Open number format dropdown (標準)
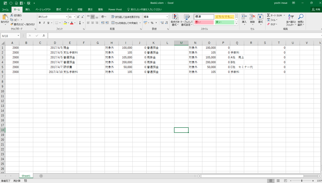The width and height of the screenshot is (322, 183). (167, 17)
